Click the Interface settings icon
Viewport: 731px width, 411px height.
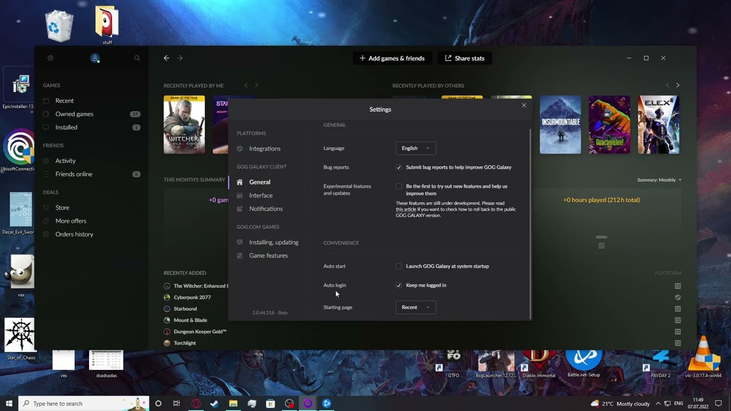tap(240, 195)
